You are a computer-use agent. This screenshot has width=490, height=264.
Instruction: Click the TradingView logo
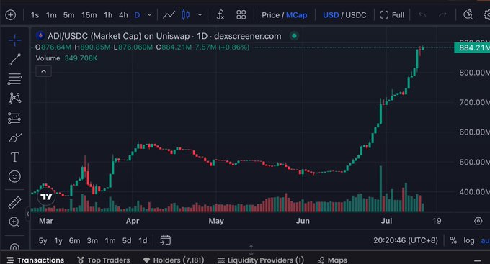47,196
